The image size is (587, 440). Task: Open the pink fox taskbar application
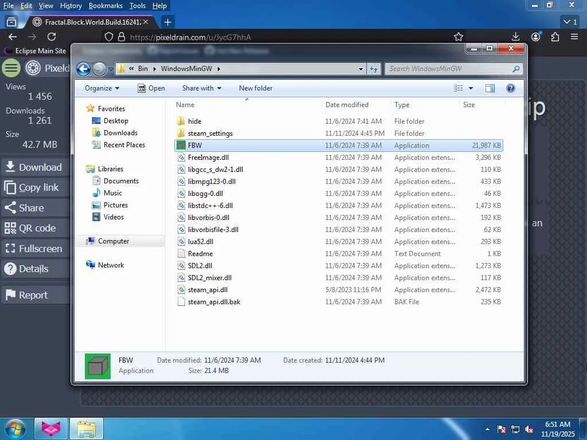click(x=51, y=429)
